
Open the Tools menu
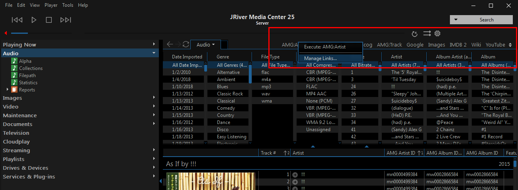68,5
